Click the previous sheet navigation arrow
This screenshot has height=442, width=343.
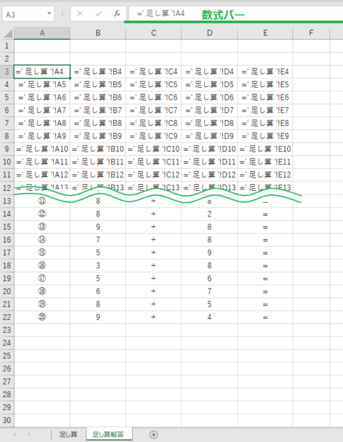(x=15, y=434)
